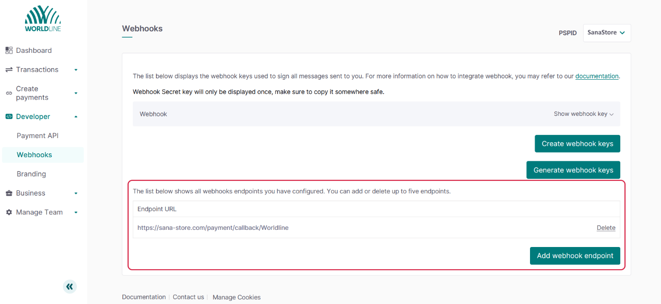Expand the Create payments submenu arrow
Viewport: 661px width, 304px height.
76,93
